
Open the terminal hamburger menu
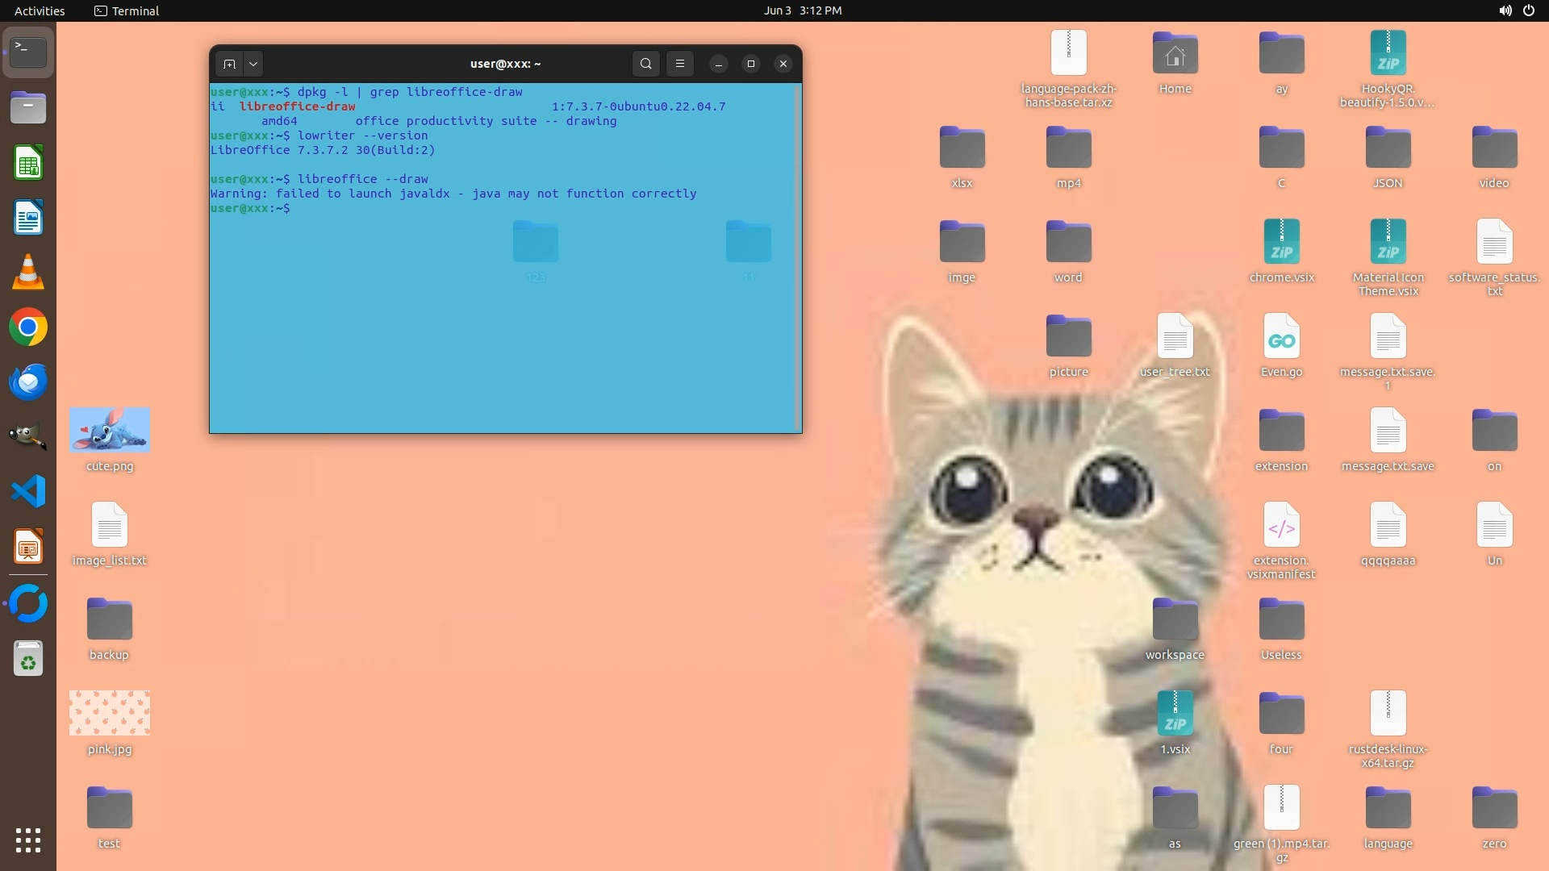pos(680,64)
